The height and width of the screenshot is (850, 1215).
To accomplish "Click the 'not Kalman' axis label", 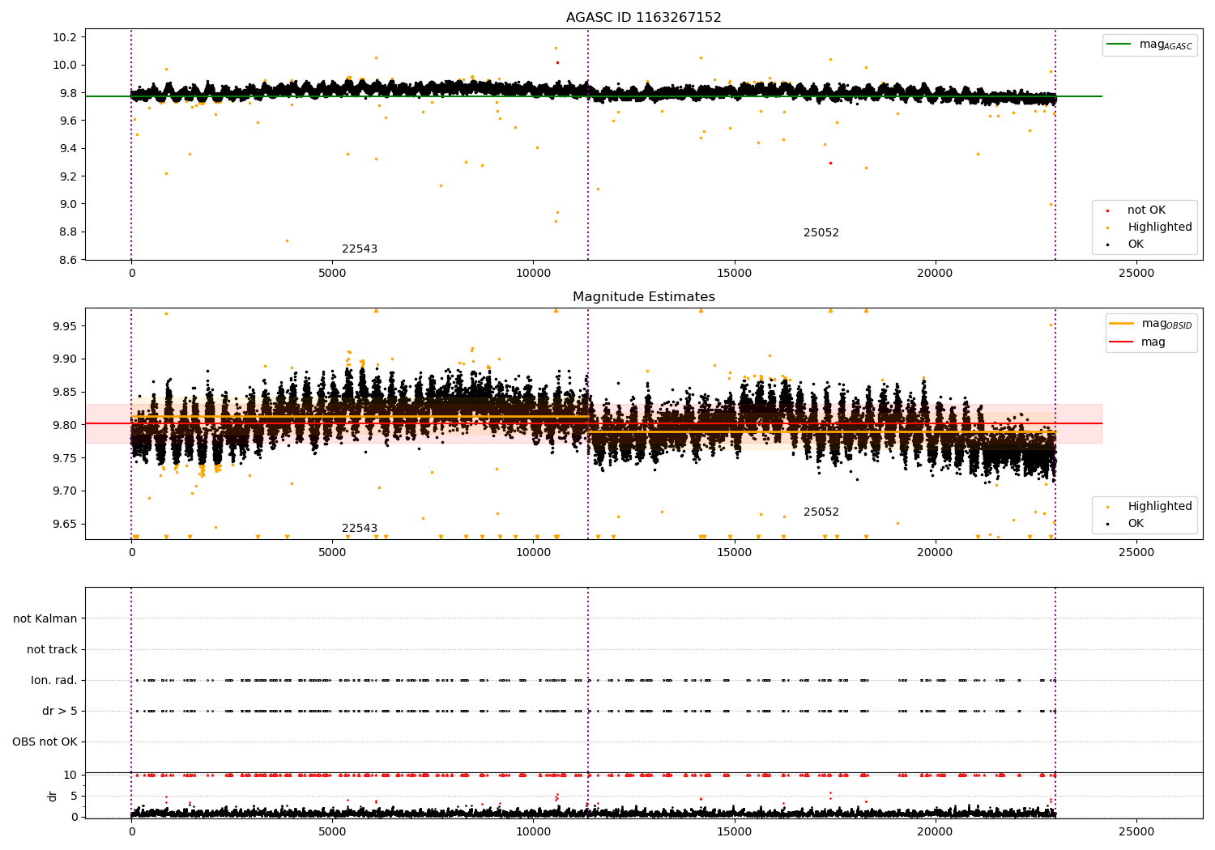I will pyautogui.click(x=45, y=619).
